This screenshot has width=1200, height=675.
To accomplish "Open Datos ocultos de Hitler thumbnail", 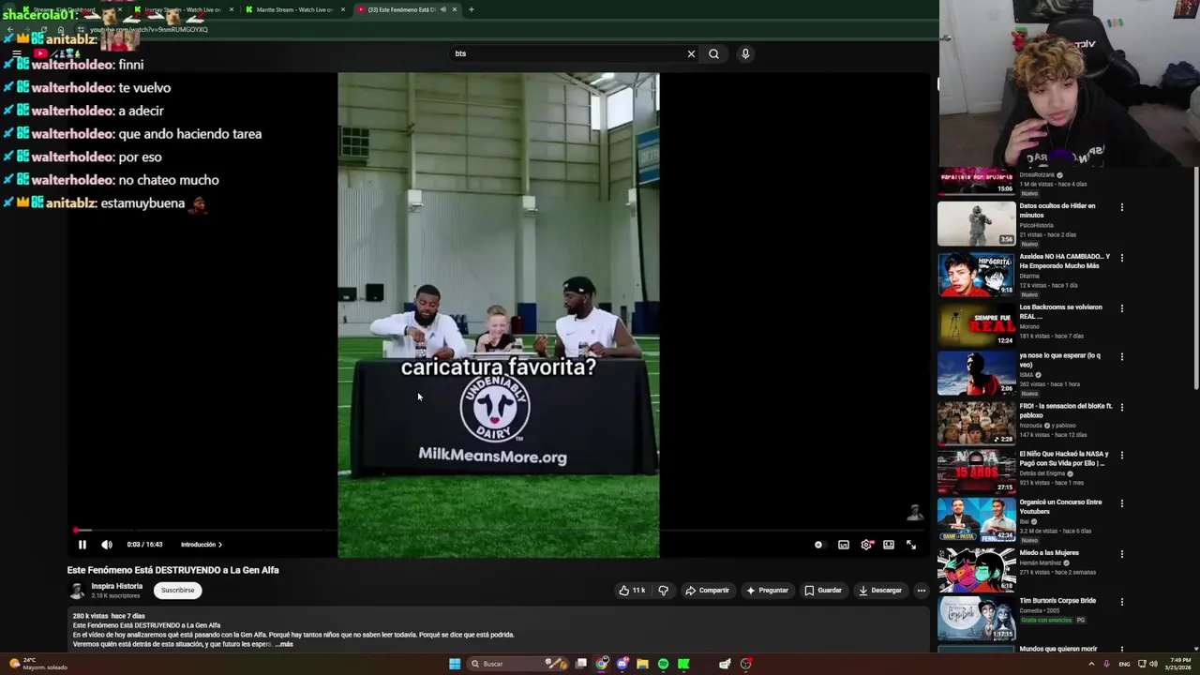I will click(976, 223).
